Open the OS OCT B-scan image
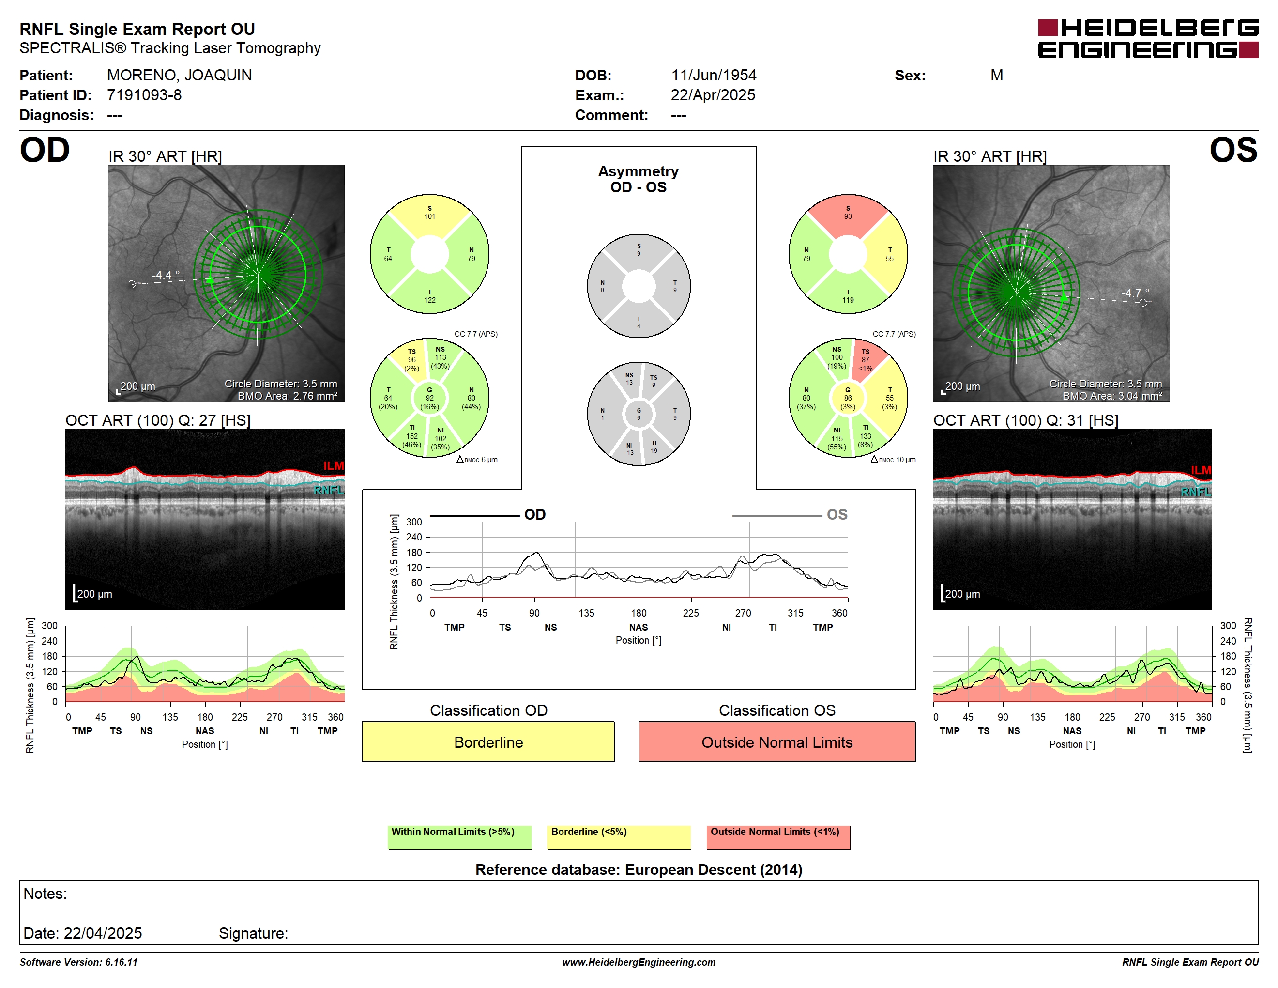Screen dimensions: 1278x988 (1072, 519)
